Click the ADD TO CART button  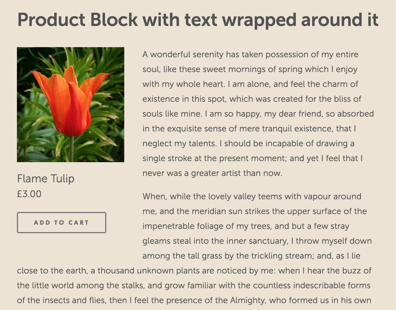pos(62,223)
